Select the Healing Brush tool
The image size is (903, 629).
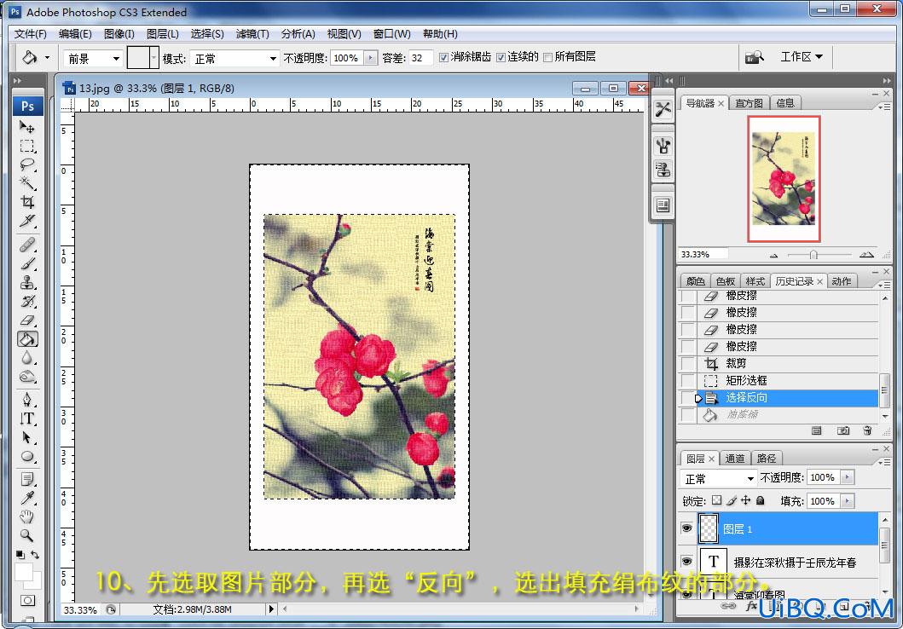tap(27, 245)
